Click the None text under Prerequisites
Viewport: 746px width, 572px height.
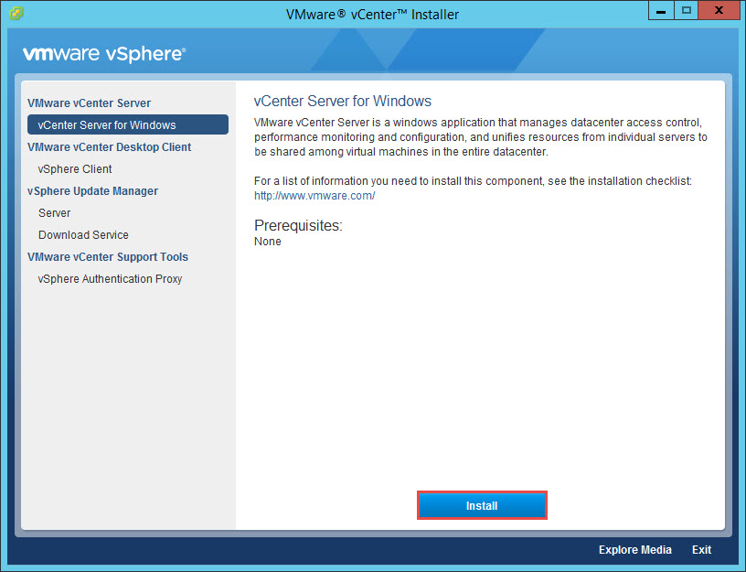(x=265, y=241)
